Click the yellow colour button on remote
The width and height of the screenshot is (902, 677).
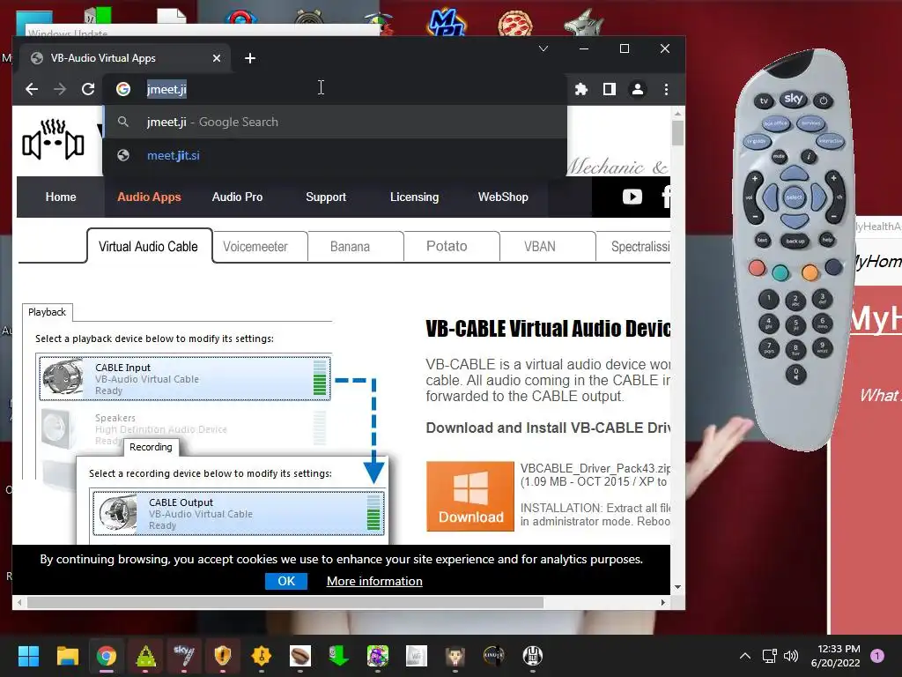[810, 272]
